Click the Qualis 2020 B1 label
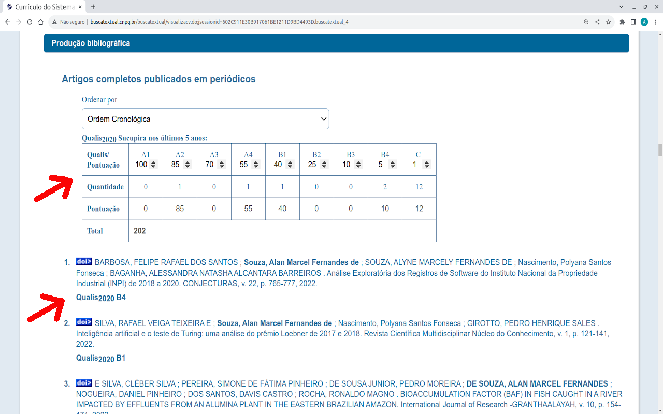Screen dimensions: 663x414 tap(101, 358)
